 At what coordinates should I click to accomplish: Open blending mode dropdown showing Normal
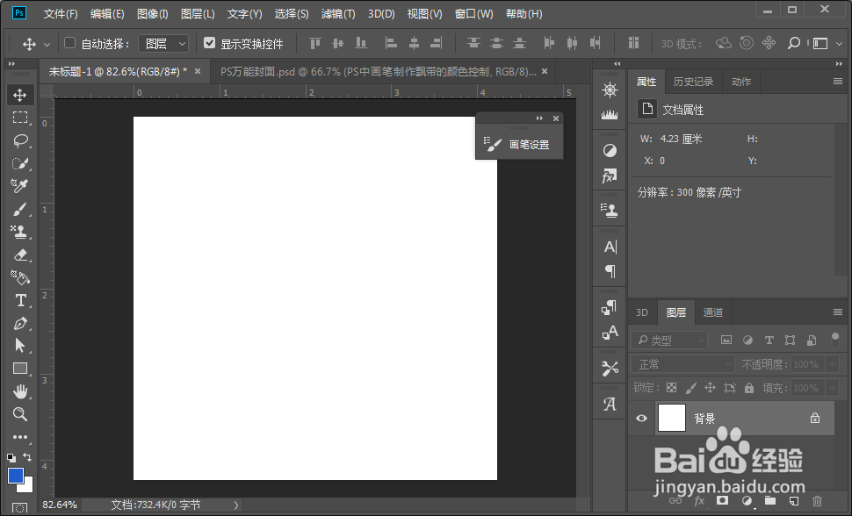point(683,364)
